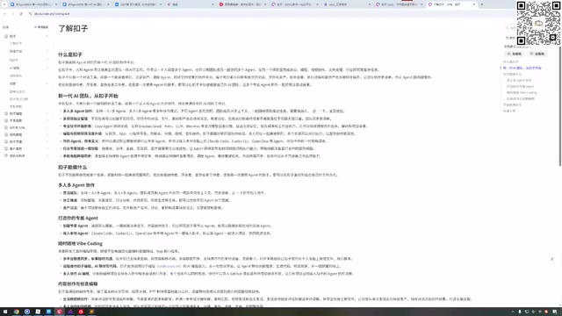The height and width of the screenshot is (316, 562).
Task: Expand the Agent chevron in sidebar
Action: click(x=47, y=60)
